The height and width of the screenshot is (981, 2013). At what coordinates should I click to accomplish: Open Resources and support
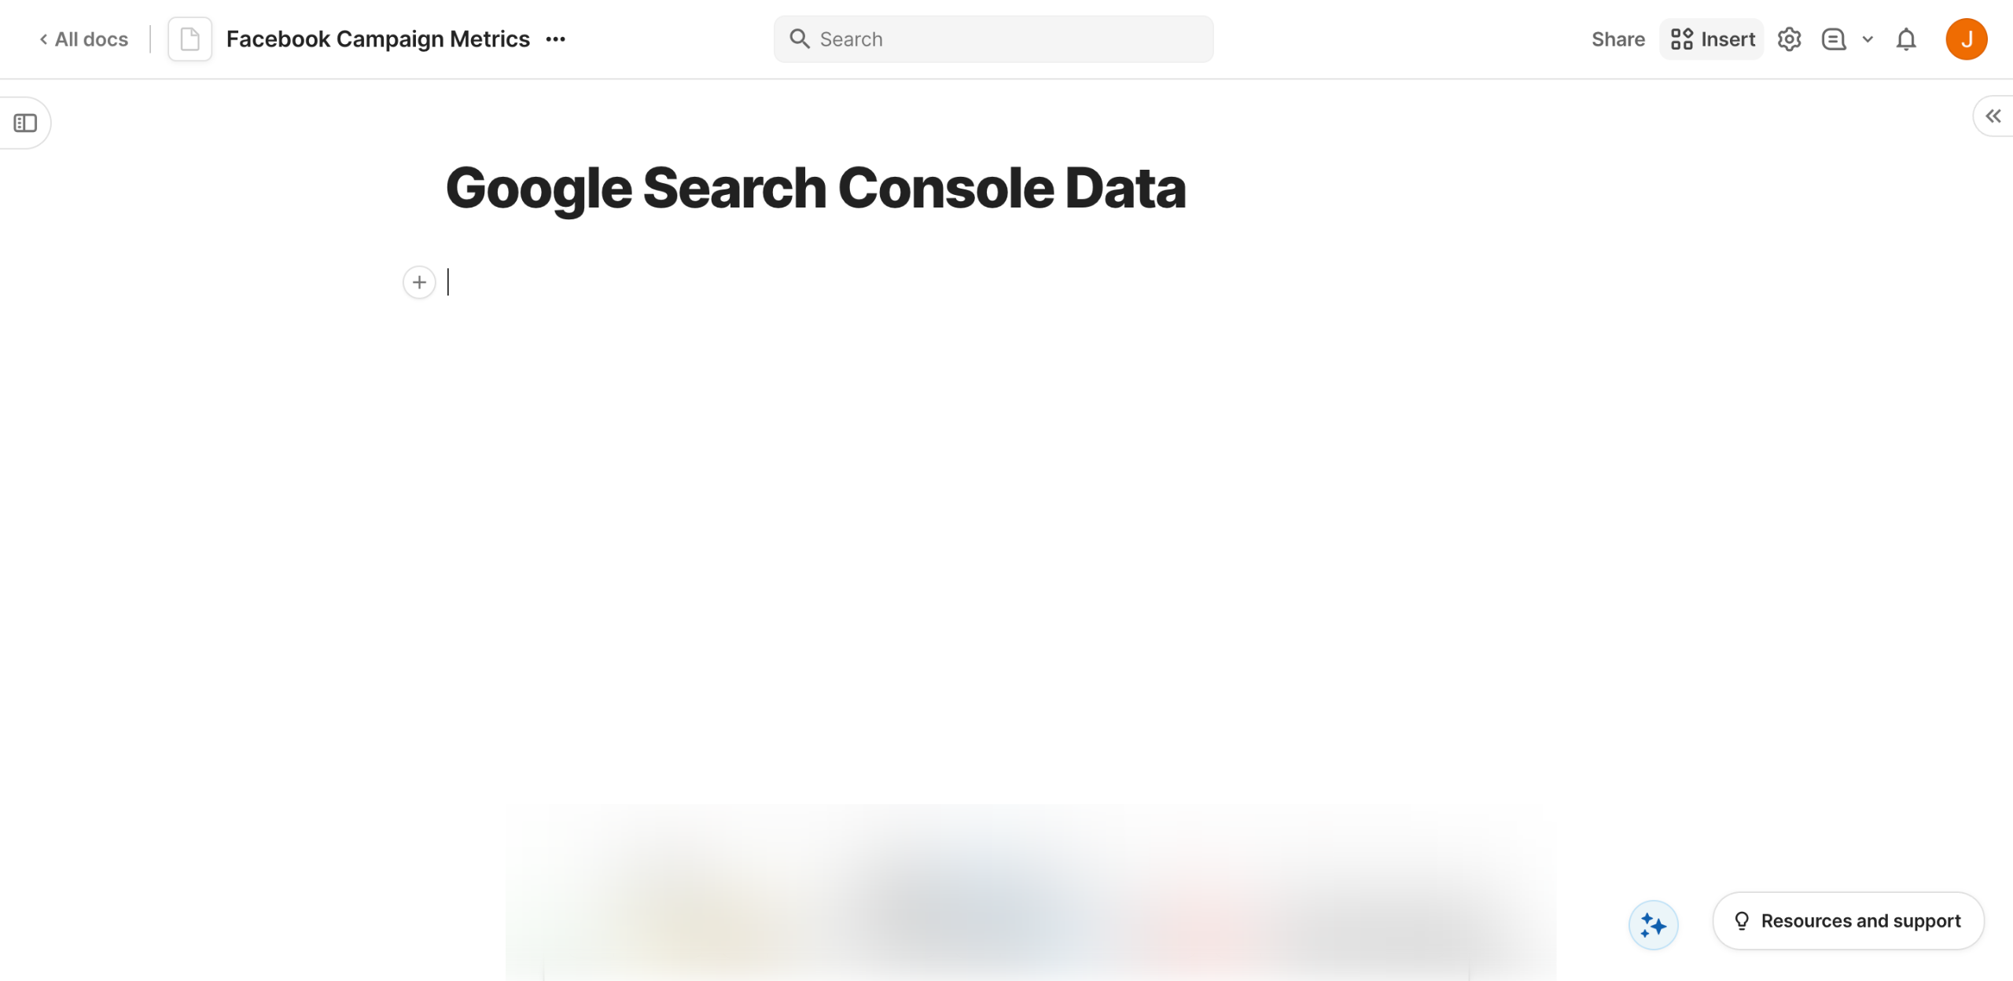1848,920
